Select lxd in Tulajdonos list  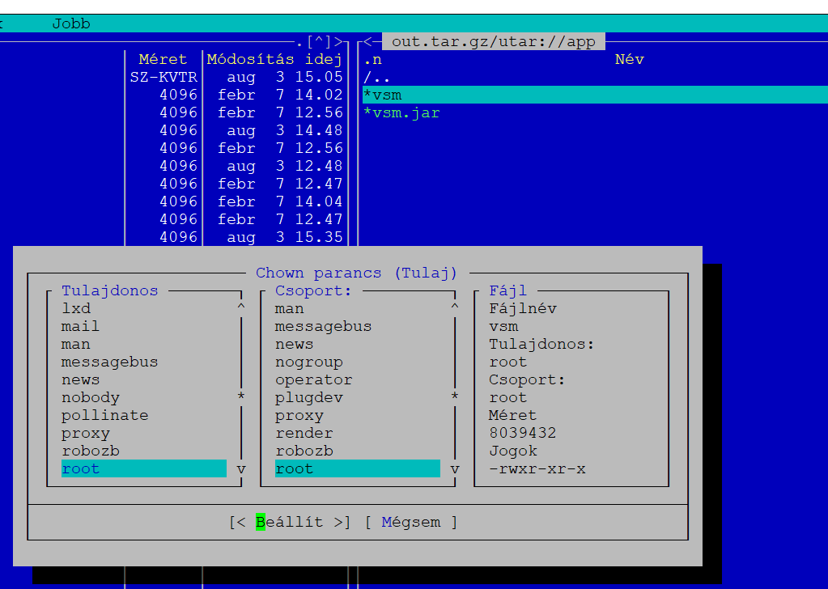click(76, 308)
